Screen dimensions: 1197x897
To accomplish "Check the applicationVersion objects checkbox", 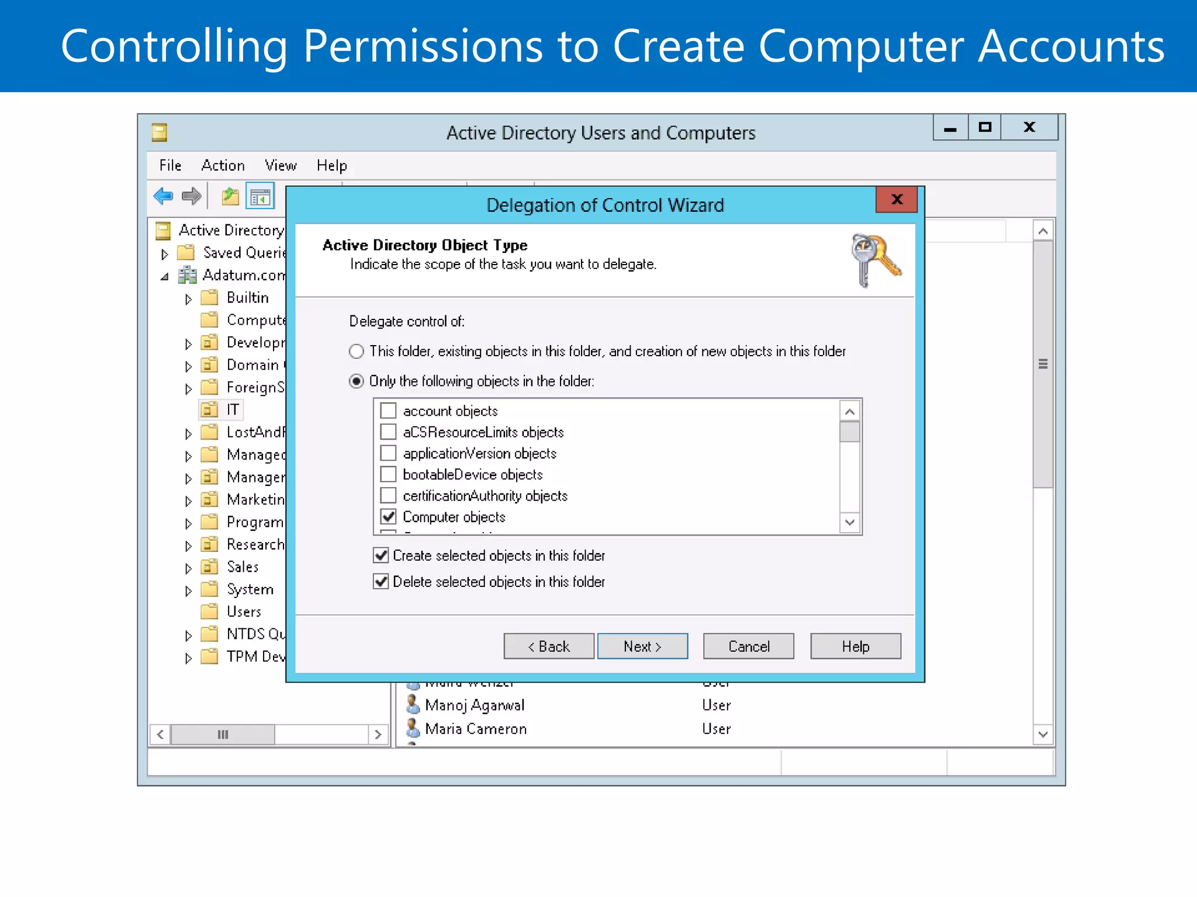I will click(x=388, y=453).
